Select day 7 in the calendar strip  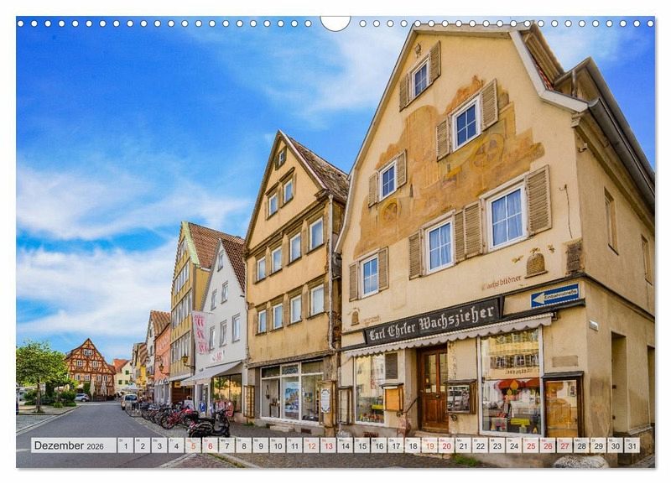[x=226, y=445]
